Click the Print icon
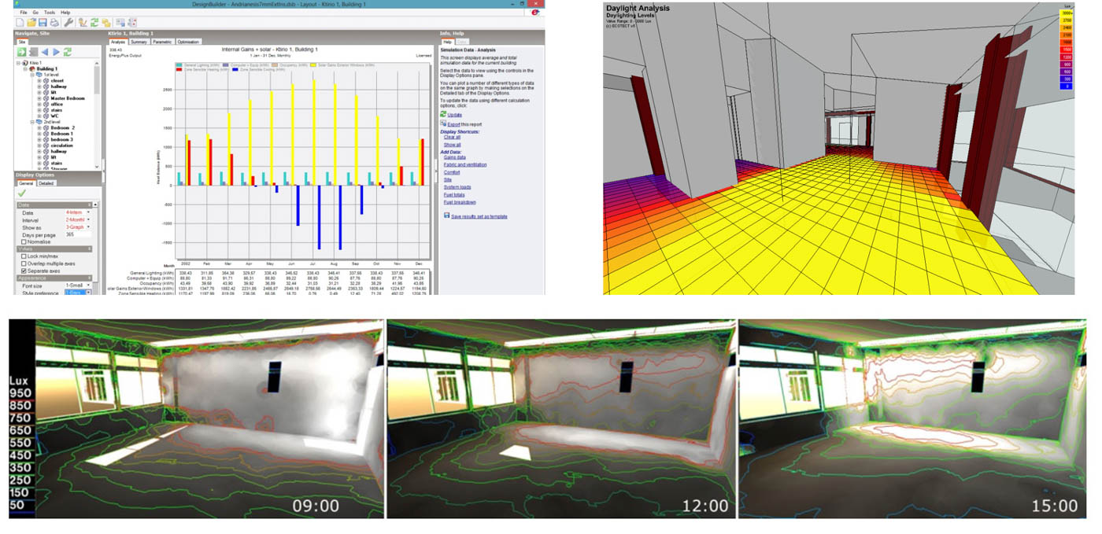 pos(54,21)
